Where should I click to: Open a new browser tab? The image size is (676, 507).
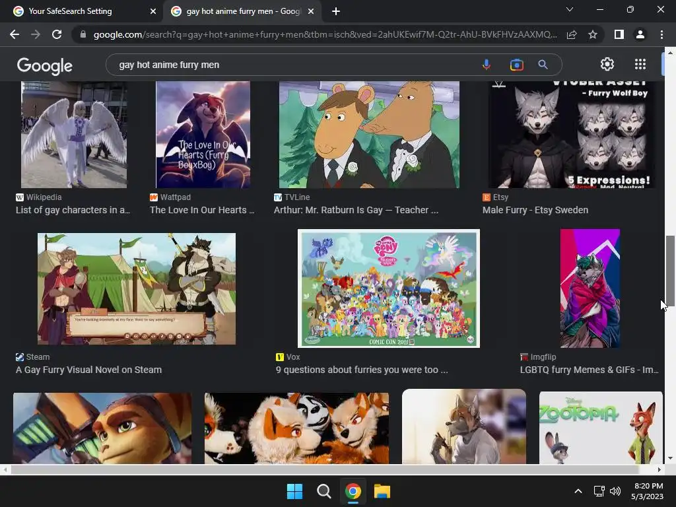(x=336, y=11)
